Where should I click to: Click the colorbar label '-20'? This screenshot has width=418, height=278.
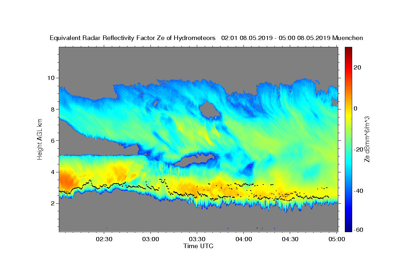358,150
